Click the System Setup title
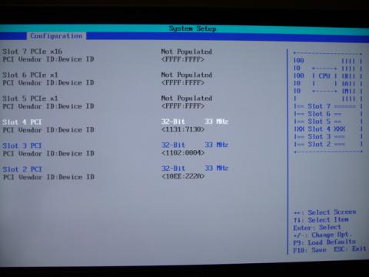The image size is (369, 277). (x=192, y=28)
